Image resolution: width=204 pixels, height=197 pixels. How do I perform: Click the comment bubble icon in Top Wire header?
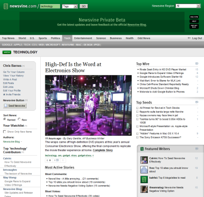197,64
